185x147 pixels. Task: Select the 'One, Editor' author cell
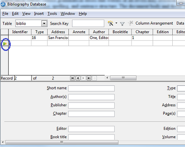tap(99, 38)
